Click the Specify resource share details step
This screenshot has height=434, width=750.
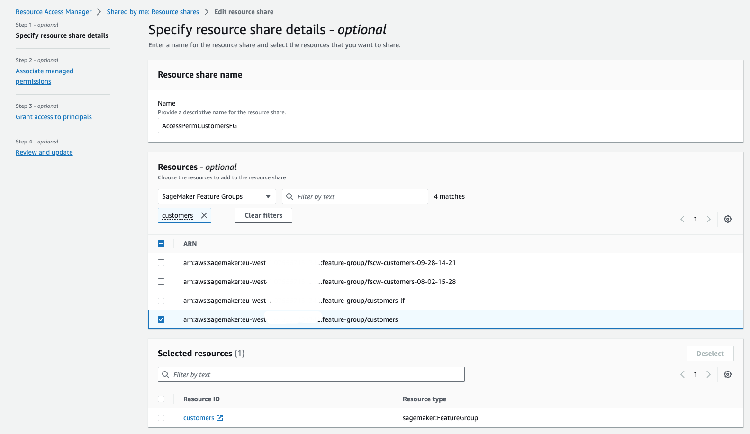click(62, 35)
